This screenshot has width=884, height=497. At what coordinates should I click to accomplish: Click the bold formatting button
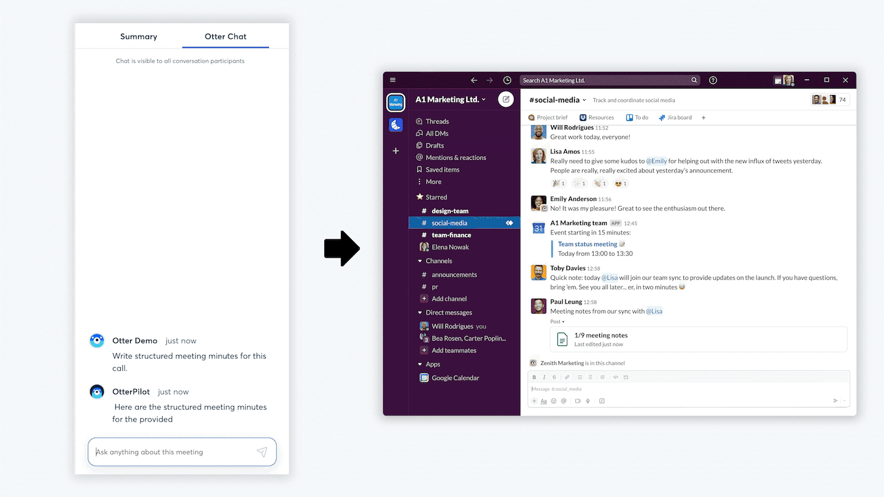pyautogui.click(x=534, y=377)
